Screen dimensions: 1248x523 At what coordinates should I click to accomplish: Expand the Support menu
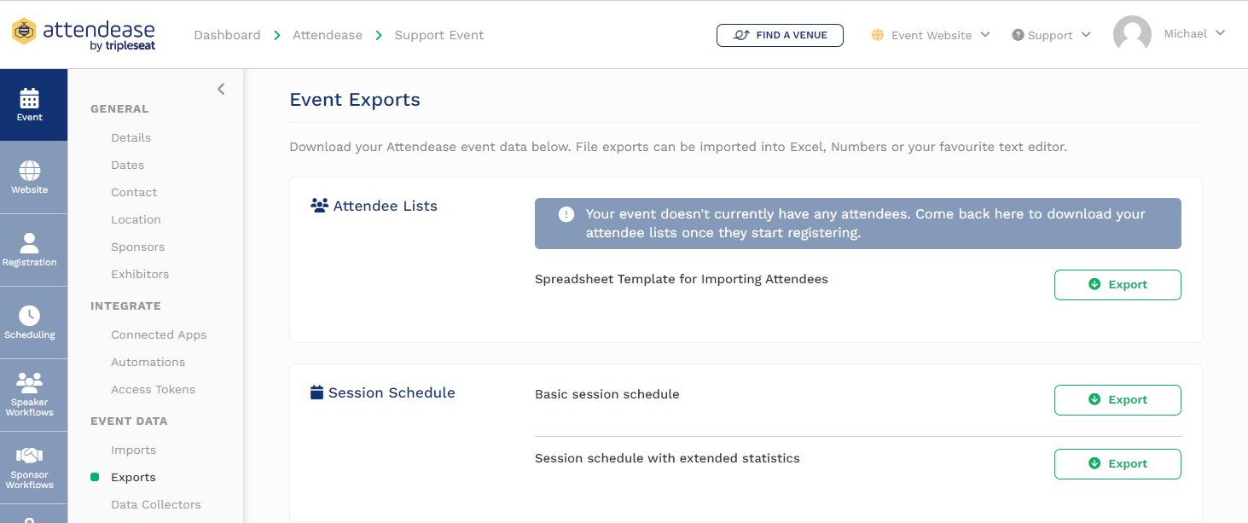click(1050, 35)
